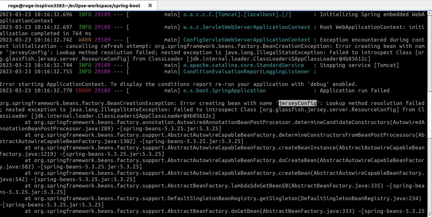Click ConfigServletWebServerApplicationContext logger name
This screenshot has width=432, height=217.
coord(247,40)
